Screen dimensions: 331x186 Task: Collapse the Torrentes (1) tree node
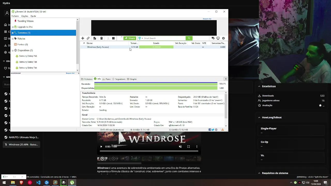tap(12, 33)
